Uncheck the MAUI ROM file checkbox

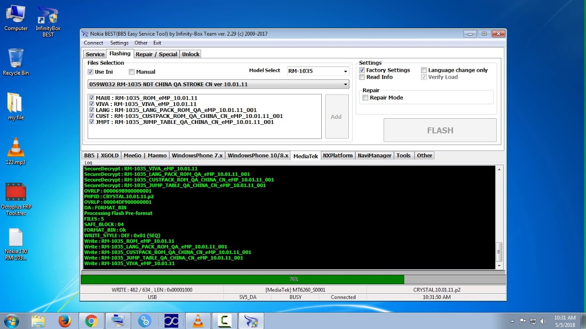pos(92,98)
